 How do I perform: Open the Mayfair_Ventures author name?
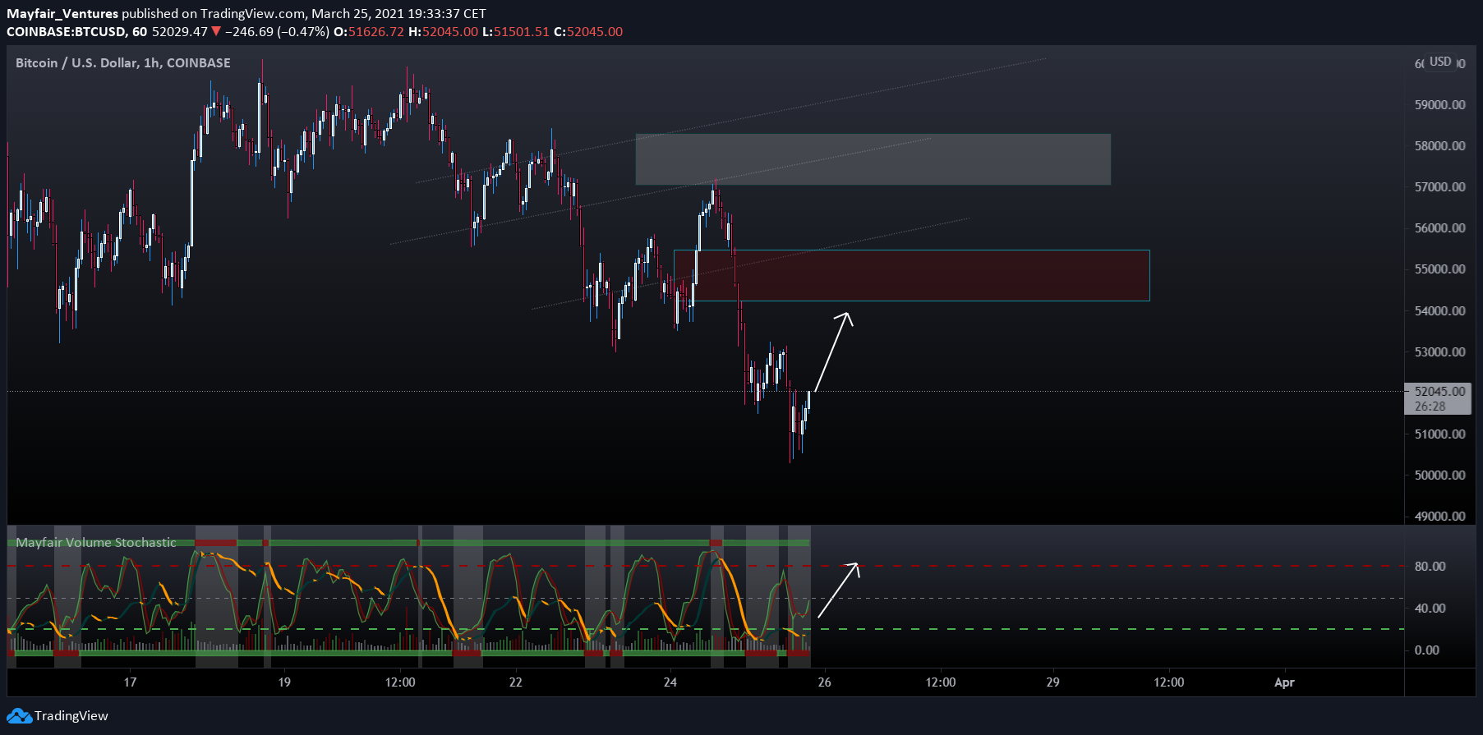pos(62,14)
